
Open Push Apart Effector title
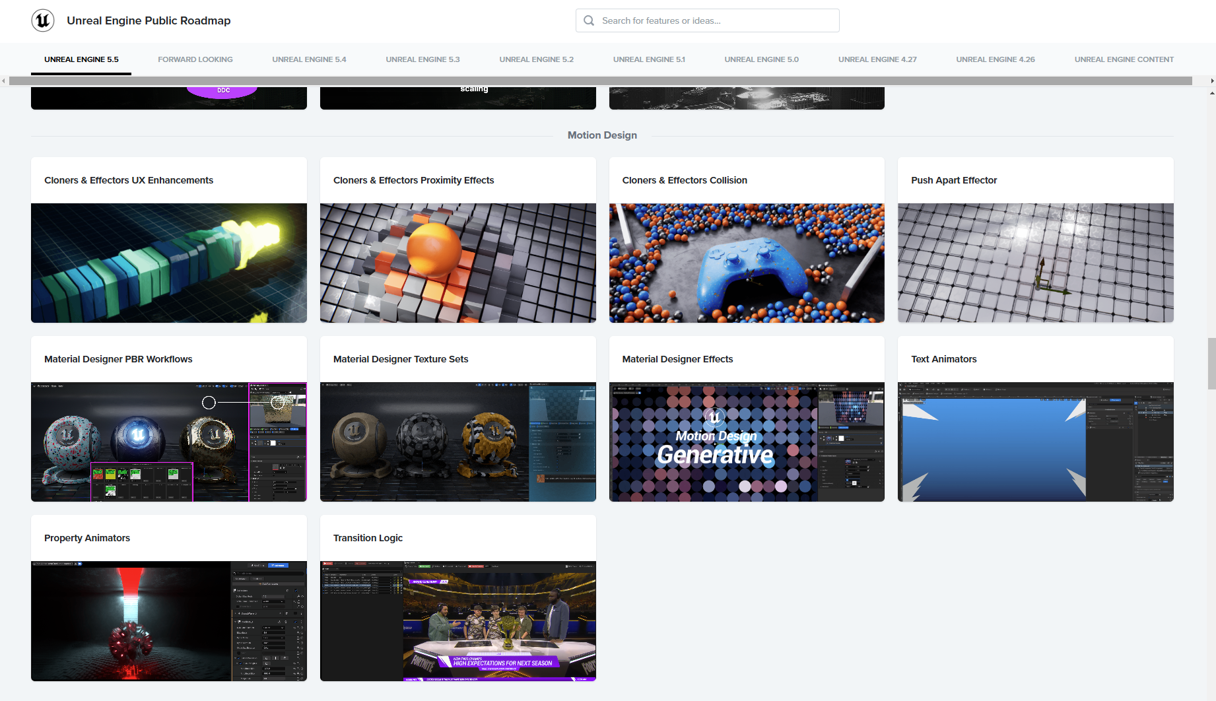[x=954, y=180]
